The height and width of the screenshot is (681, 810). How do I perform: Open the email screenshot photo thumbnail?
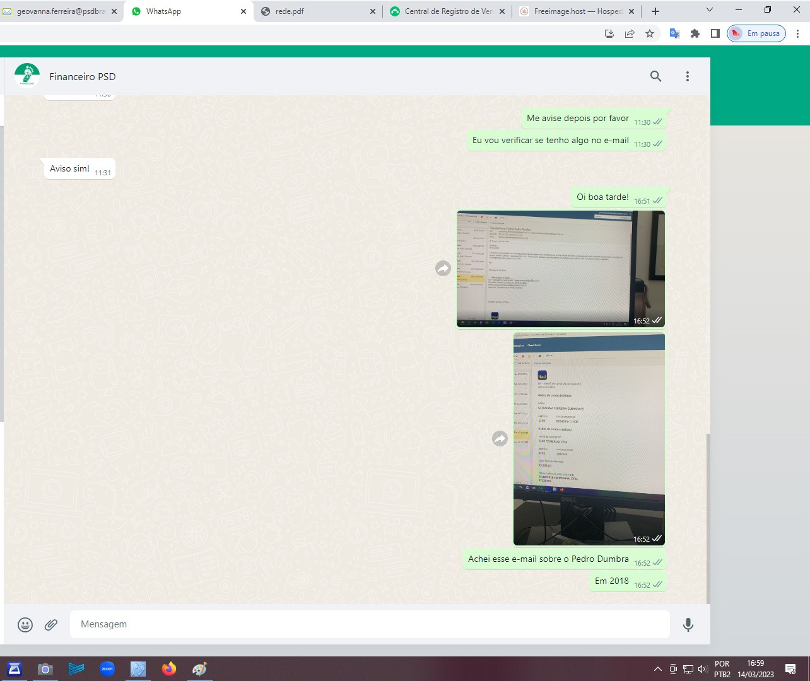[561, 269]
